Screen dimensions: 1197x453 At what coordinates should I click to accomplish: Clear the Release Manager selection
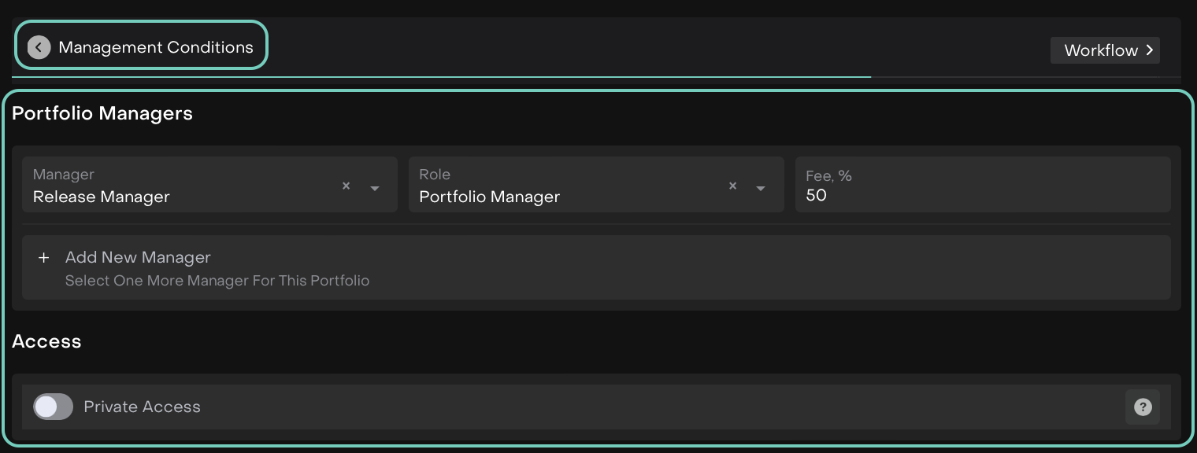[x=346, y=186]
